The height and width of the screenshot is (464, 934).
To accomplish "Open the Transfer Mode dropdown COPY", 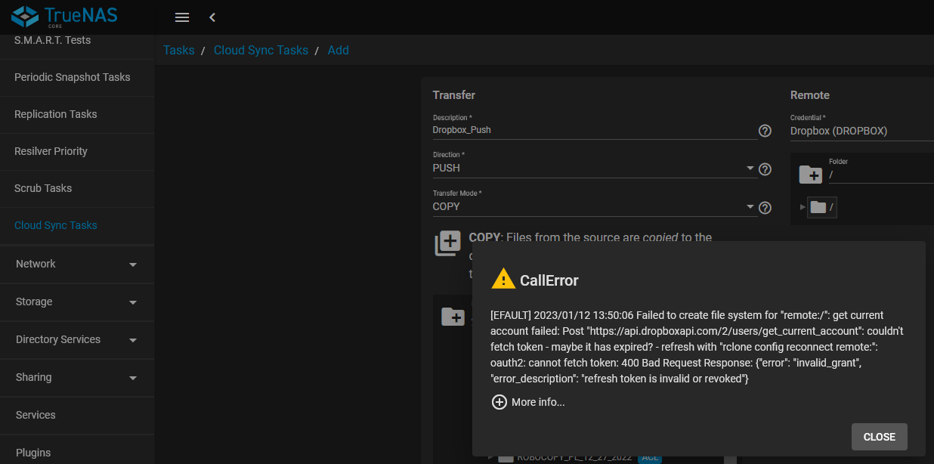I will [595, 206].
